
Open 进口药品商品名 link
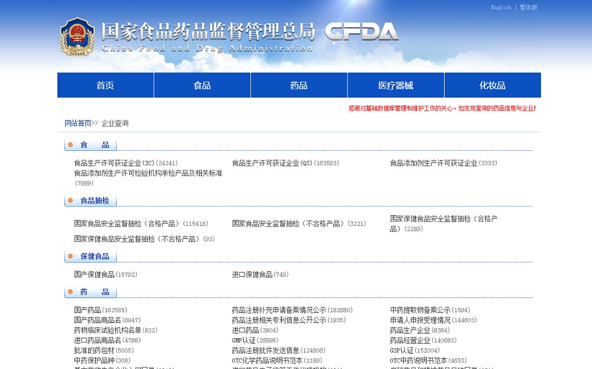point(107,341)
